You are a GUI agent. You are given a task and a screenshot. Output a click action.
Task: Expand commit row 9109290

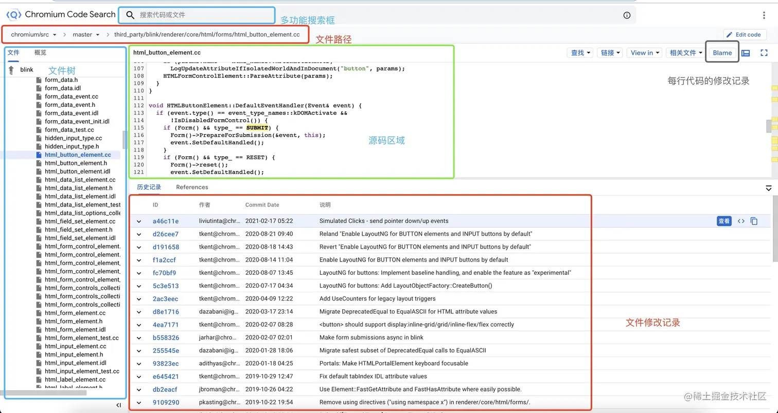pos(138,403)
